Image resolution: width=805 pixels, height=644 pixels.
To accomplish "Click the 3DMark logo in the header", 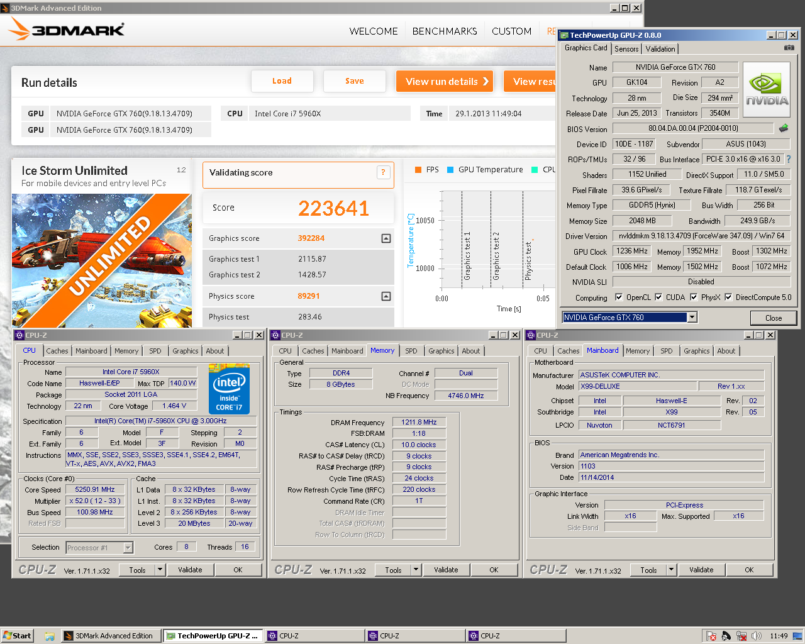I will (x=66, y=30).
